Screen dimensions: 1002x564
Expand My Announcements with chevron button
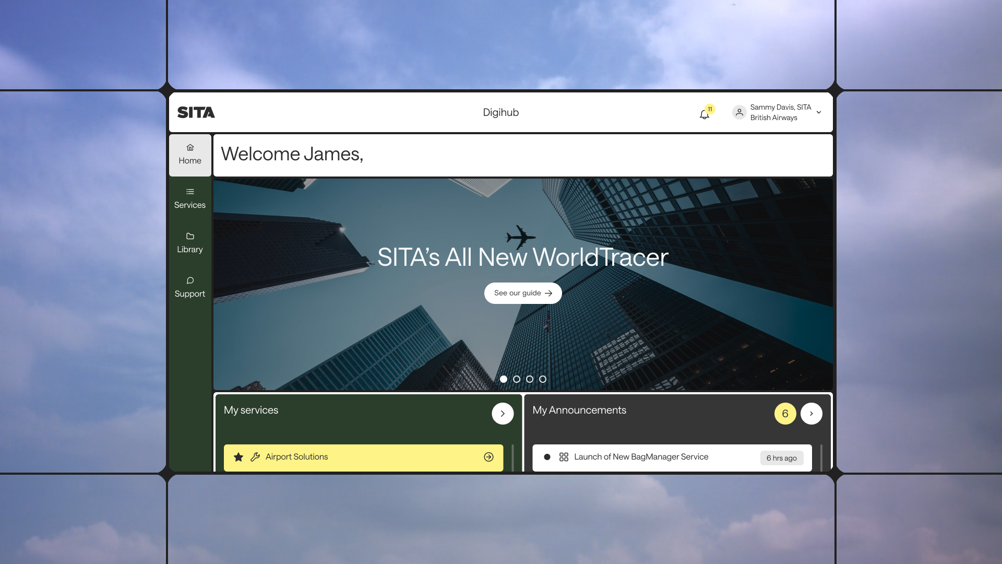[811, 414]
